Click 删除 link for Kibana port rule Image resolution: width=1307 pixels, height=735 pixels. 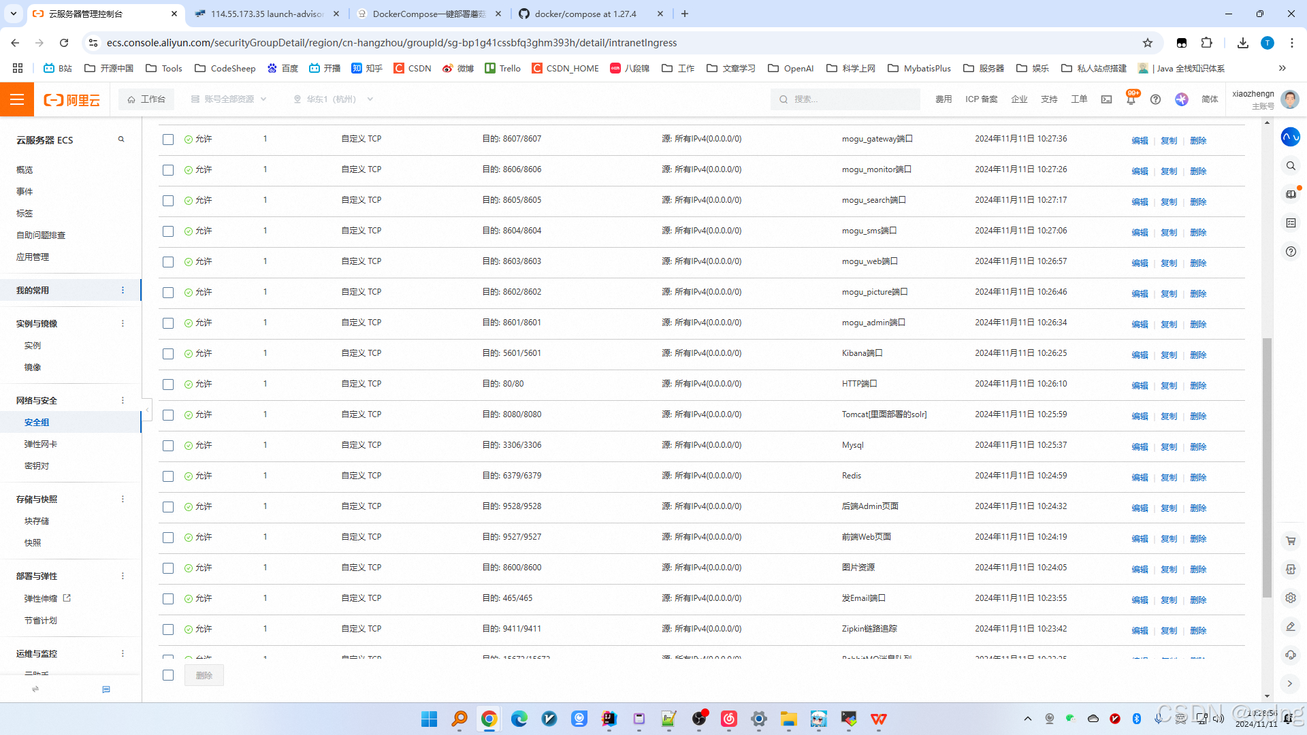1198,355
